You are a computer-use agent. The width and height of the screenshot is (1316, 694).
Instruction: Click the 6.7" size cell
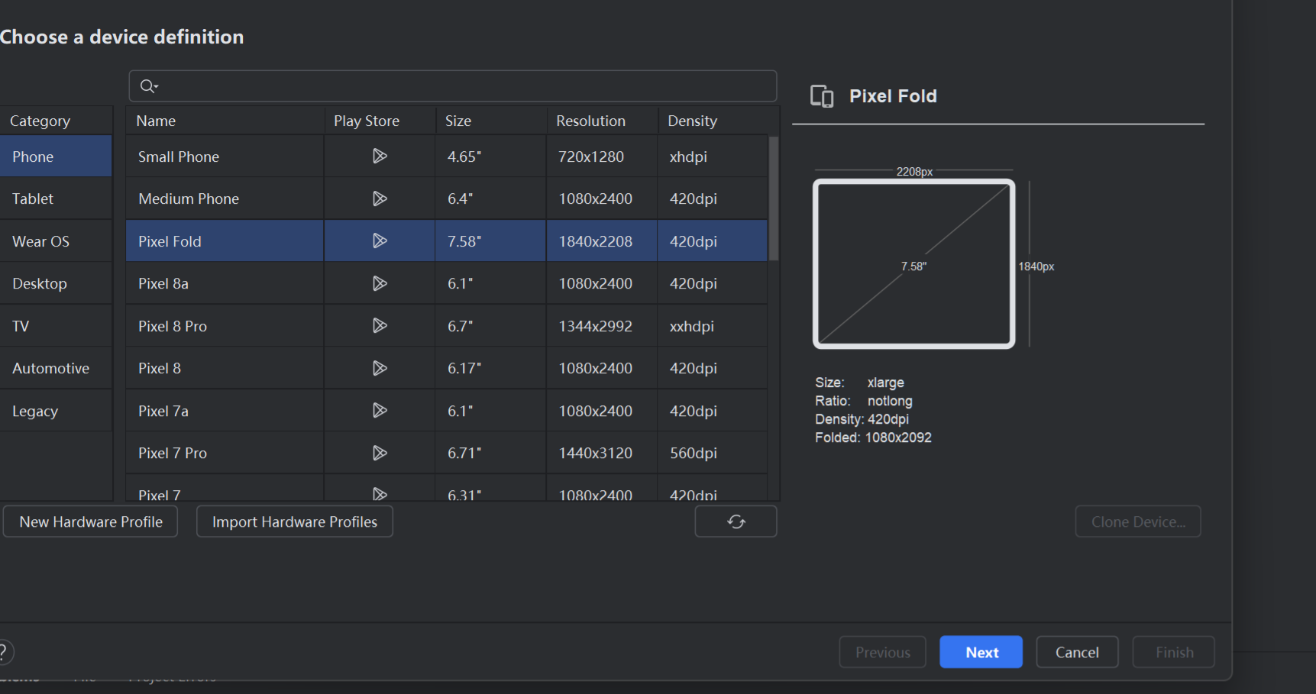(491, 326)
